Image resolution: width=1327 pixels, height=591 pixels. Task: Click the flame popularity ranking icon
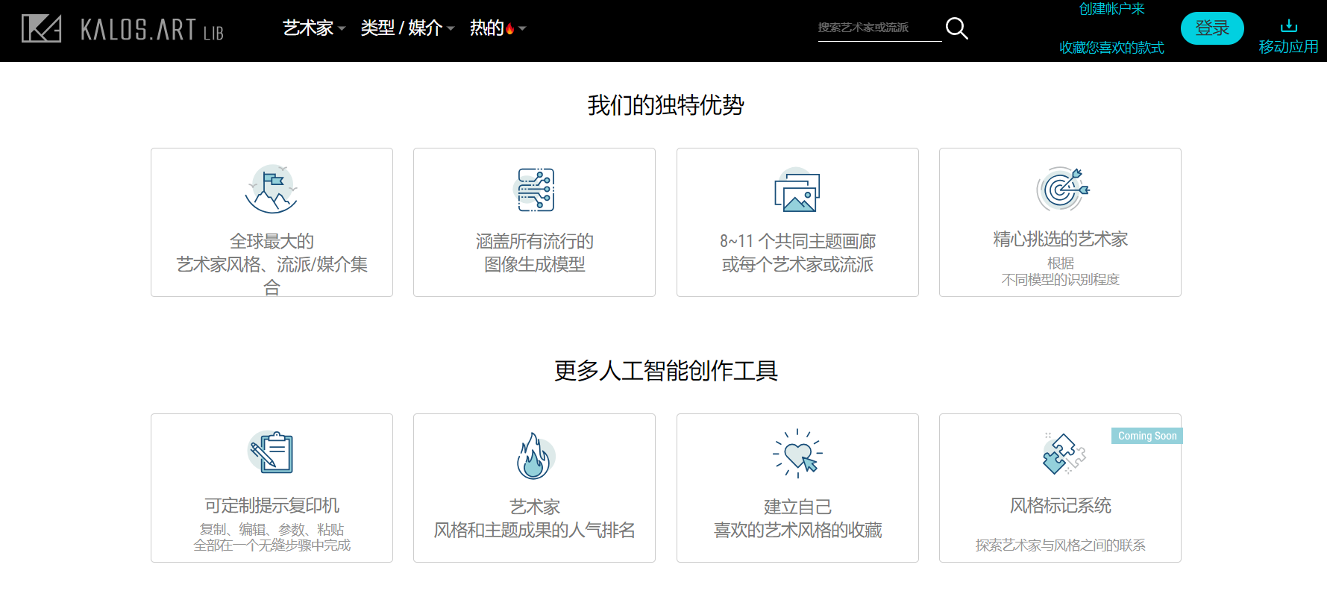[x=534, y=456]
